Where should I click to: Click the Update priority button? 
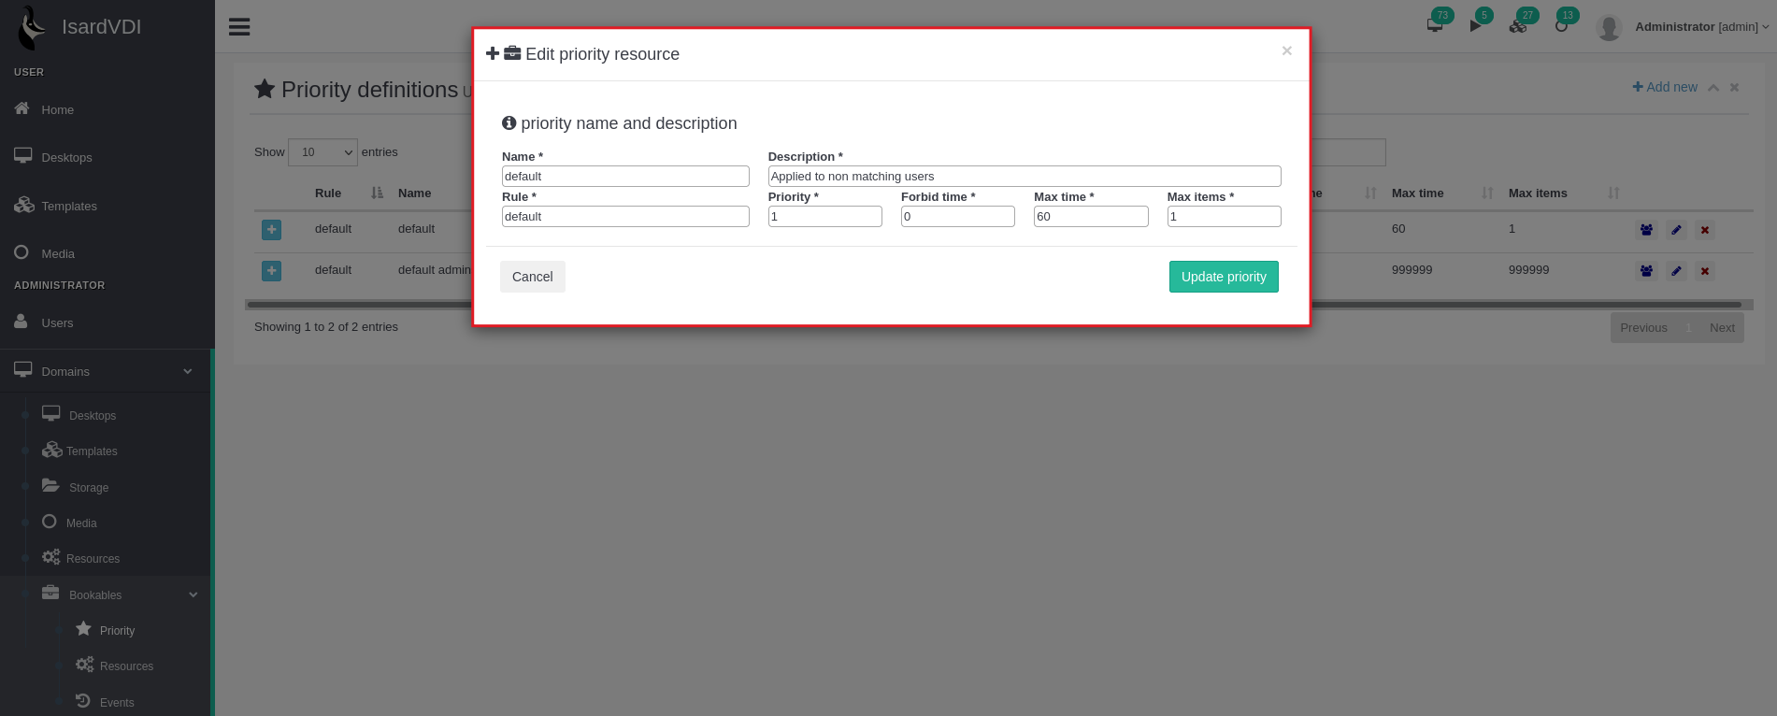1223,277
